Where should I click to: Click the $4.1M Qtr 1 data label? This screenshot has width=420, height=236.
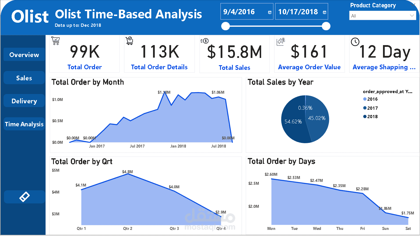click(81, 185)
